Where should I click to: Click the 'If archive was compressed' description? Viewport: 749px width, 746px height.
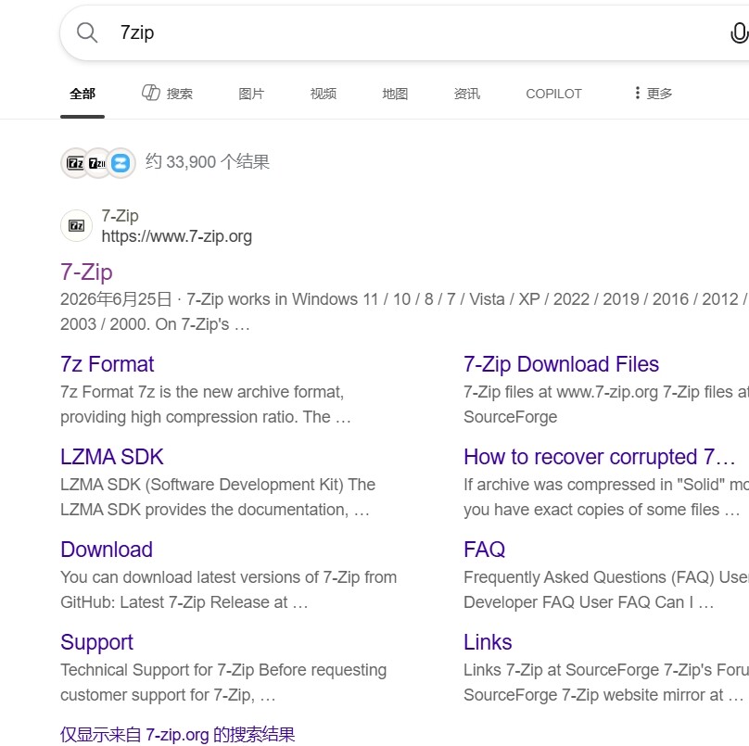(606, 497)
